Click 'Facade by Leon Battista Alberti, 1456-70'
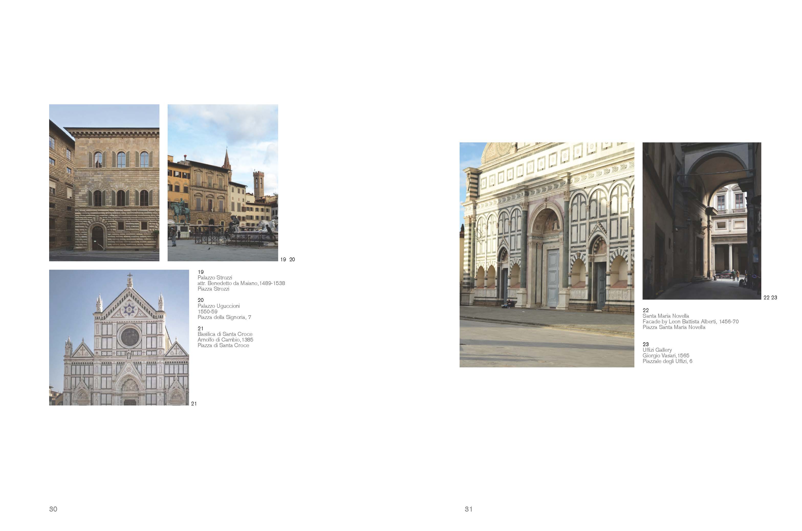The width and height of the screenshot is (802, 531). coord(690,321)
